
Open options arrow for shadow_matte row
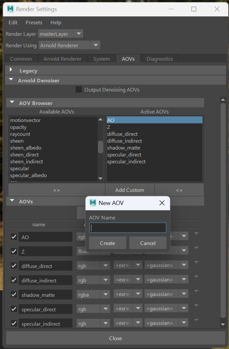click(x=196, y=291)
